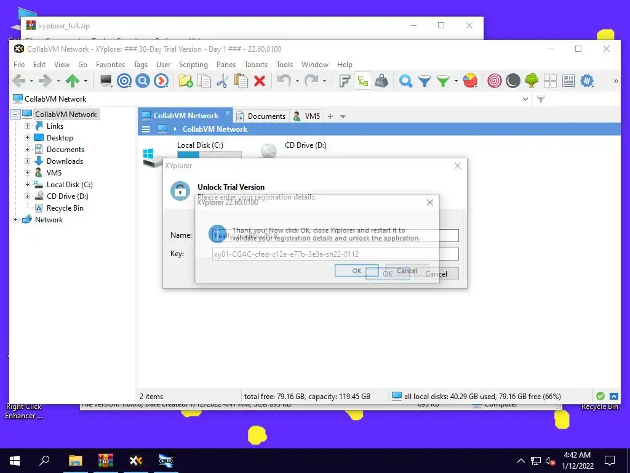This screenshot has width=630, height=473.
Task: Open the Tabsets menu
Action: (256, 64)
